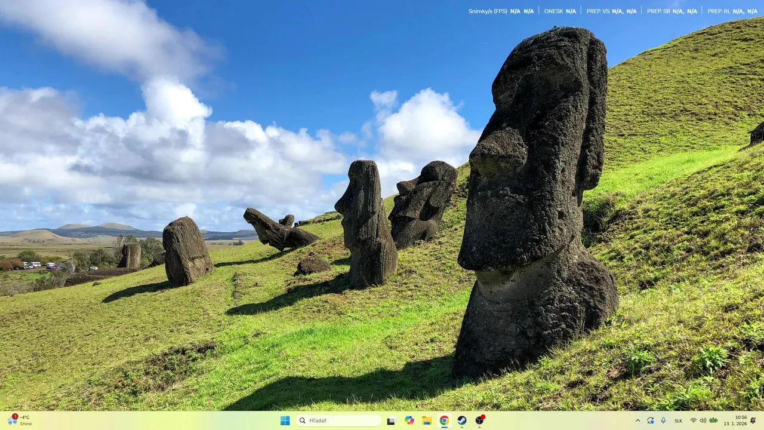Click the sync update tray icon
The height and width of the screenshot is (430, 764).
point(651,420)
